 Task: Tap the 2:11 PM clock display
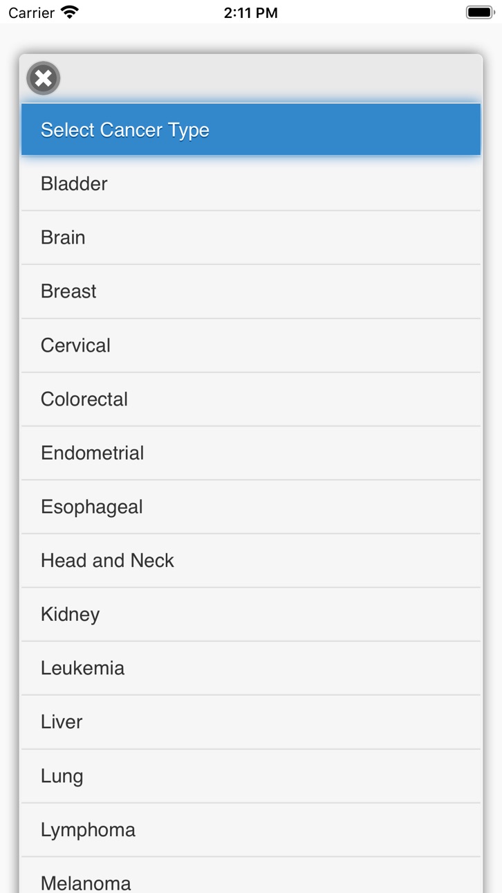[251, 12]
